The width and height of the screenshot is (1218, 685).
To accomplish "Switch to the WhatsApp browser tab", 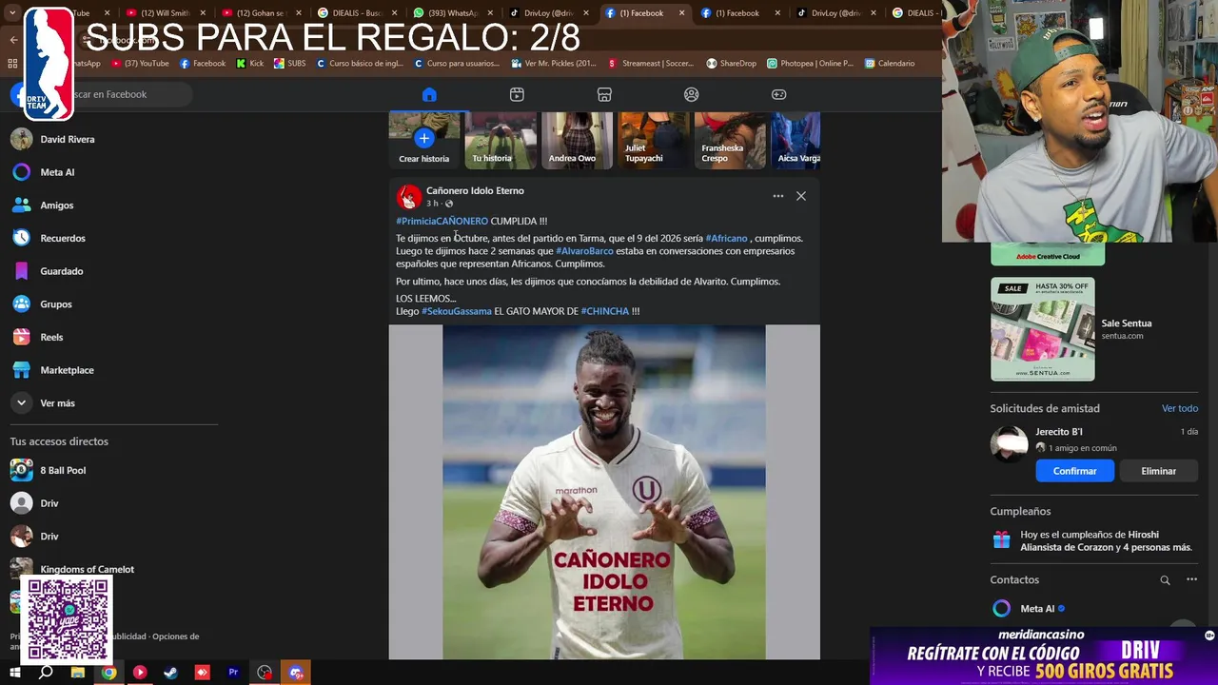I will click(x=453, y=13).
